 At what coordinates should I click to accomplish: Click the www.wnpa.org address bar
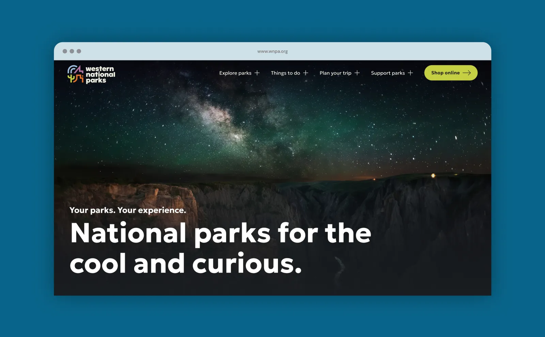[x=272, y=51]
